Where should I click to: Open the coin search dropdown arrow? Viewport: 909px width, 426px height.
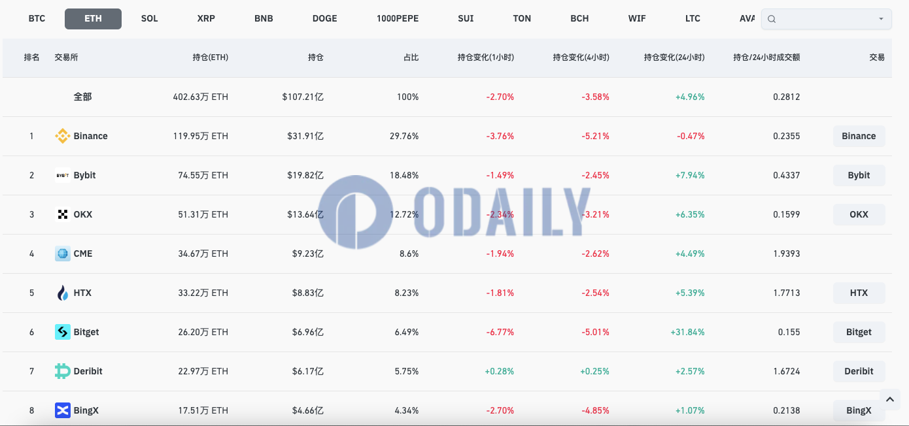[x=881, y=19]
